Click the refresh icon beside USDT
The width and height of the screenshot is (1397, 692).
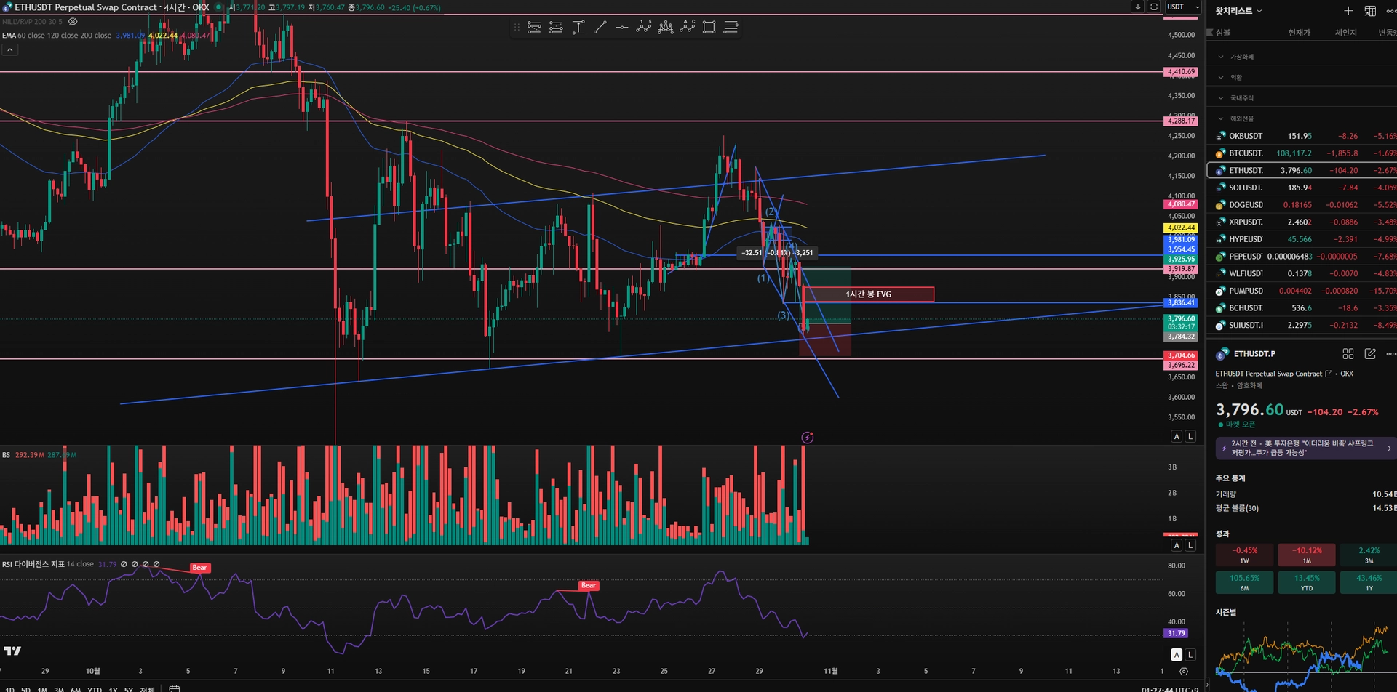[1153, 7]
